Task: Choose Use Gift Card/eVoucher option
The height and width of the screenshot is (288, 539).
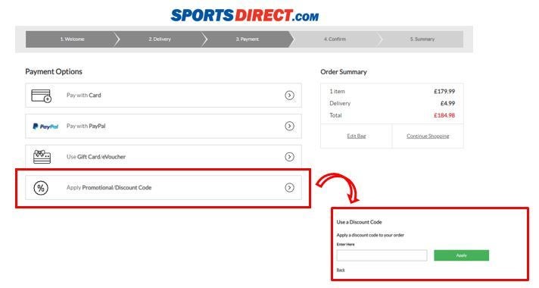Action: pos(164,157)
